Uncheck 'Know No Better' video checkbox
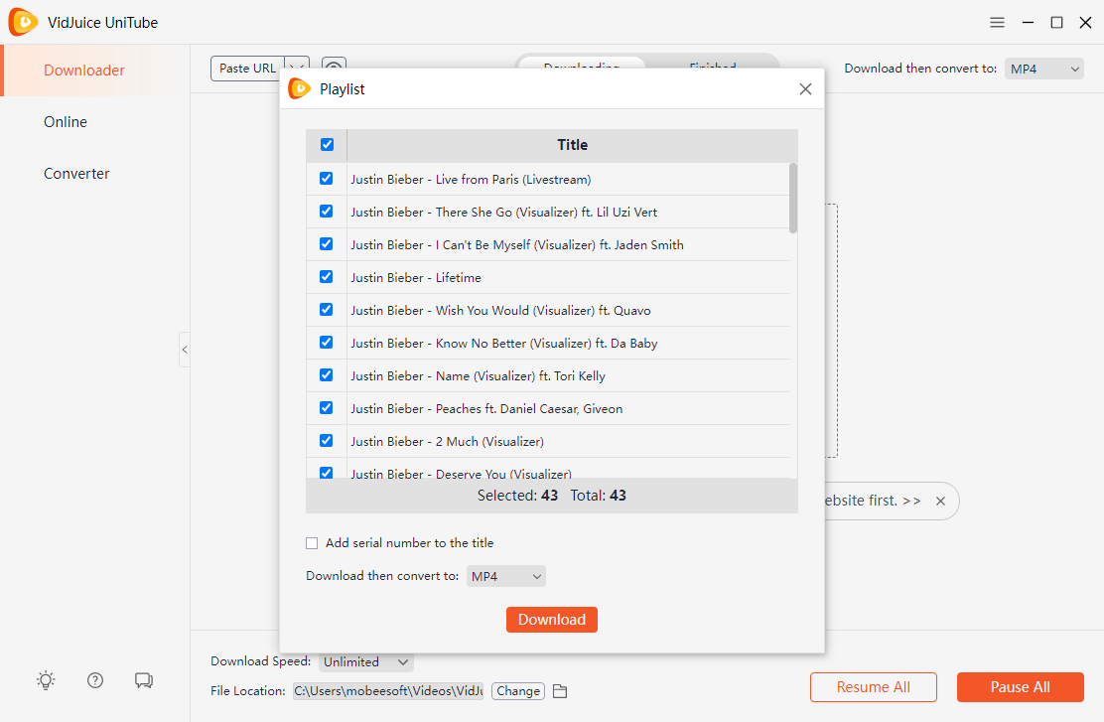 (x=326, y=343)
